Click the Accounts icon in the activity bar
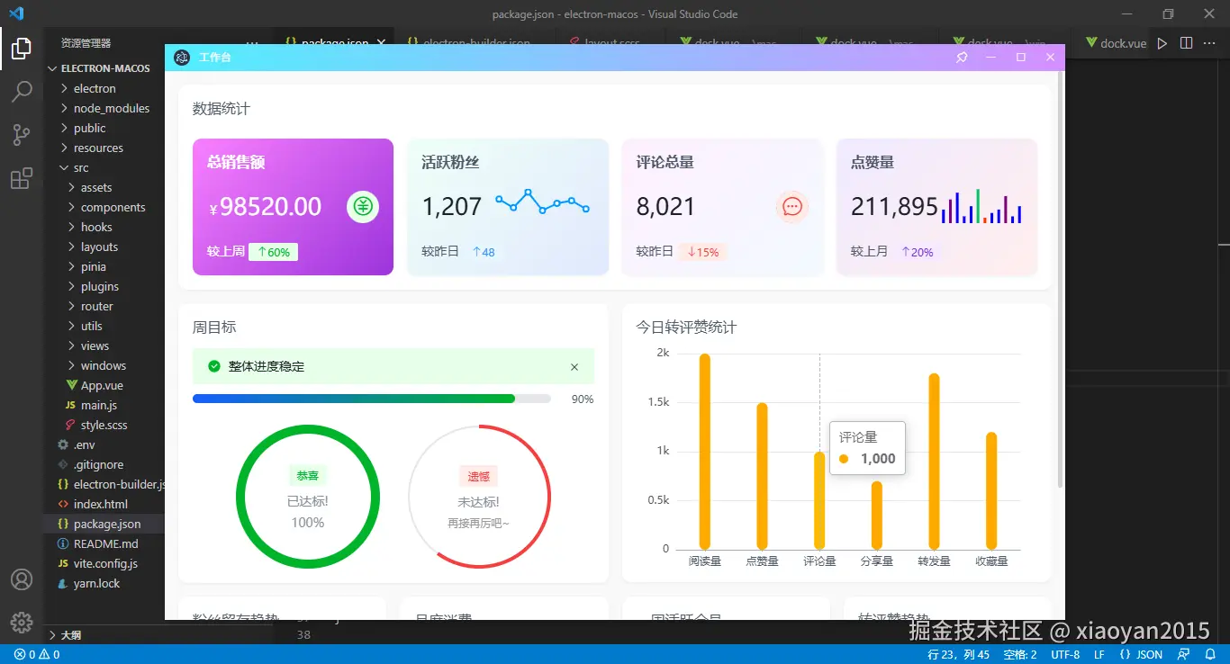 [x=22, y=579]
